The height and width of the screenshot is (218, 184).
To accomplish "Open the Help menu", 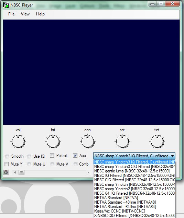I will (40, 14).
